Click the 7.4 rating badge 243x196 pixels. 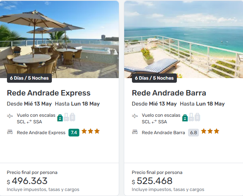point(74,133)
